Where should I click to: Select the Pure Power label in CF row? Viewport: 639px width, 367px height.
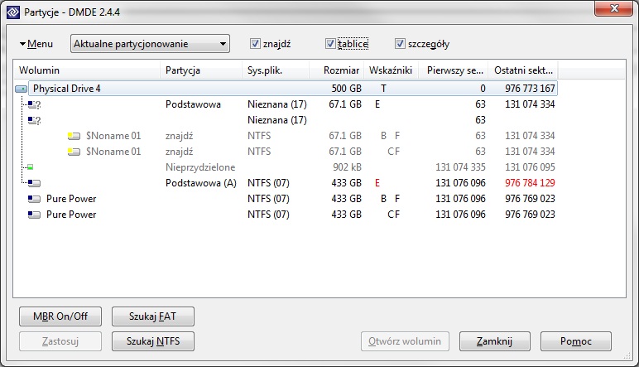coord(71,215)
